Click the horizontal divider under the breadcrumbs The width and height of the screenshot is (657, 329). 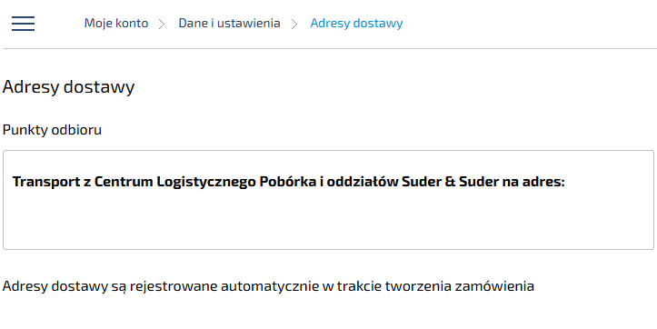coord(328,48)
